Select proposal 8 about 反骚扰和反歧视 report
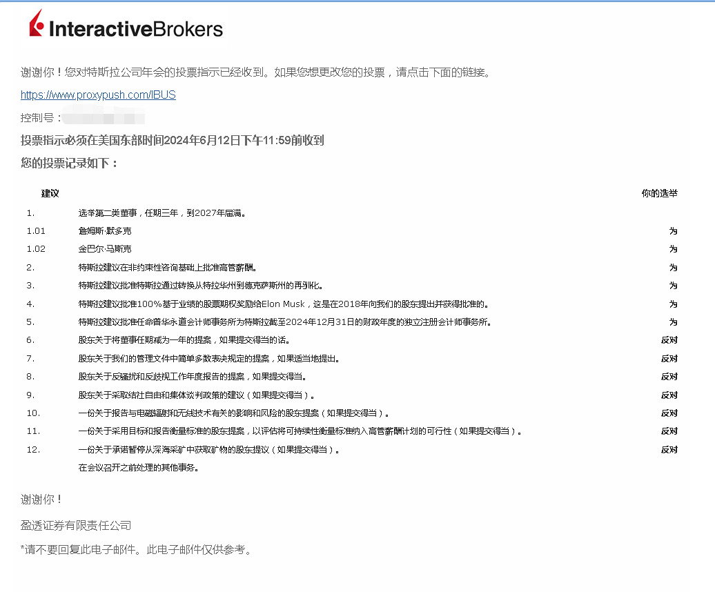This screenshot has width=715, height=592. tap(193, 377)
